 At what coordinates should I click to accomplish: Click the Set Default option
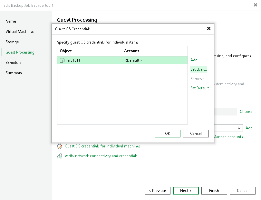(199, 88)
